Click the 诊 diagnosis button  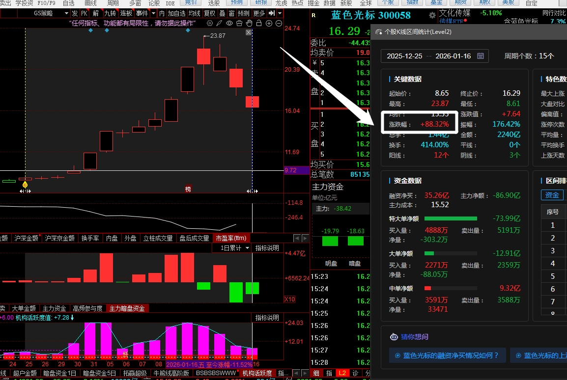[x=355, y=373]
